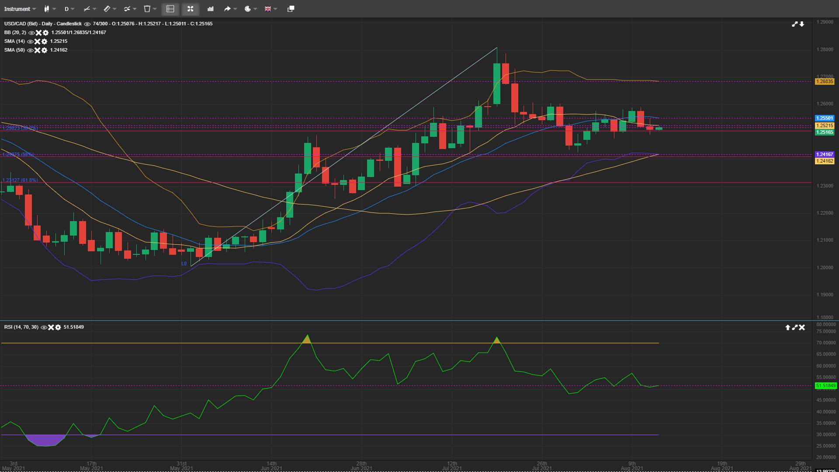Toggle visibility of SMA (50) indicator
Viewport: 839px width, 472px height.
point(30,50)
